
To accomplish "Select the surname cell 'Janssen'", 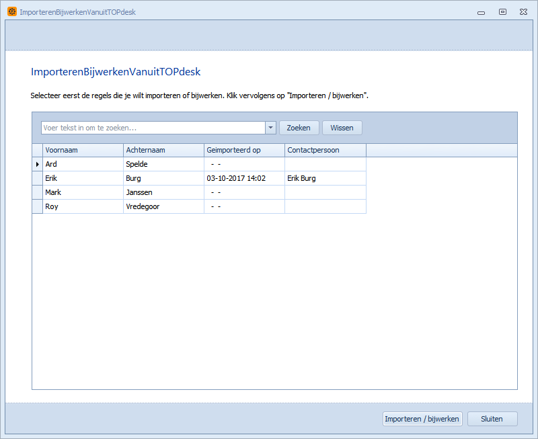I will tap(163, 192).
